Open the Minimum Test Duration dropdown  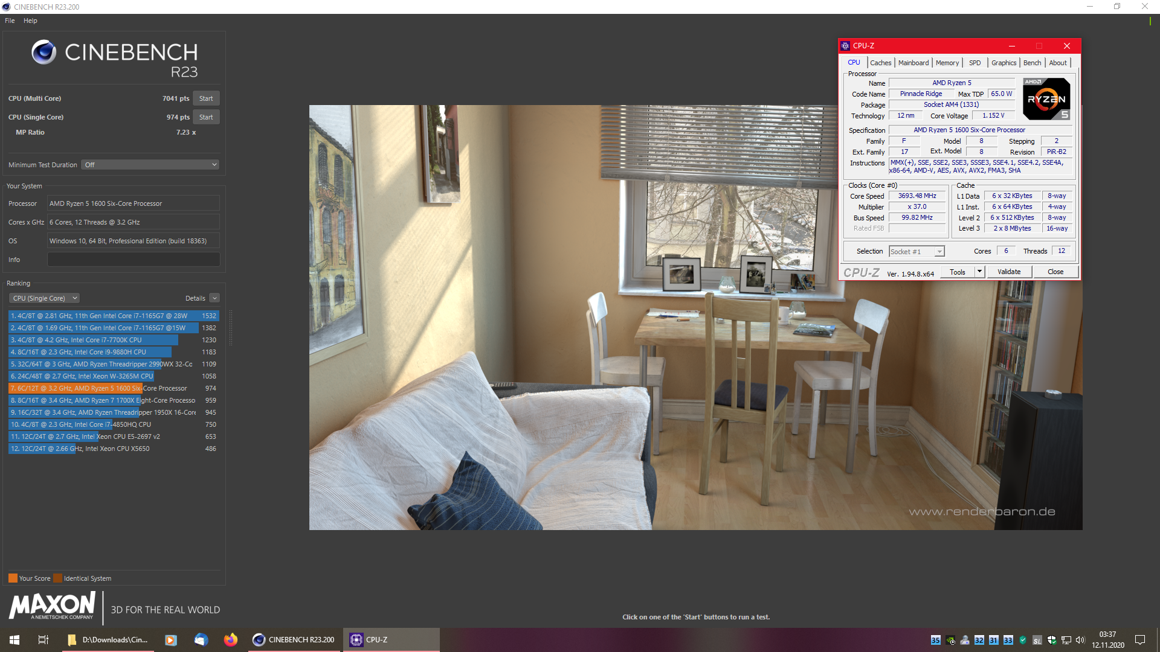[x=150, y=165]
